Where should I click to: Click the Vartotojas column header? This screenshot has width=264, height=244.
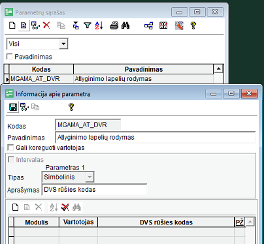click(78, 222)
